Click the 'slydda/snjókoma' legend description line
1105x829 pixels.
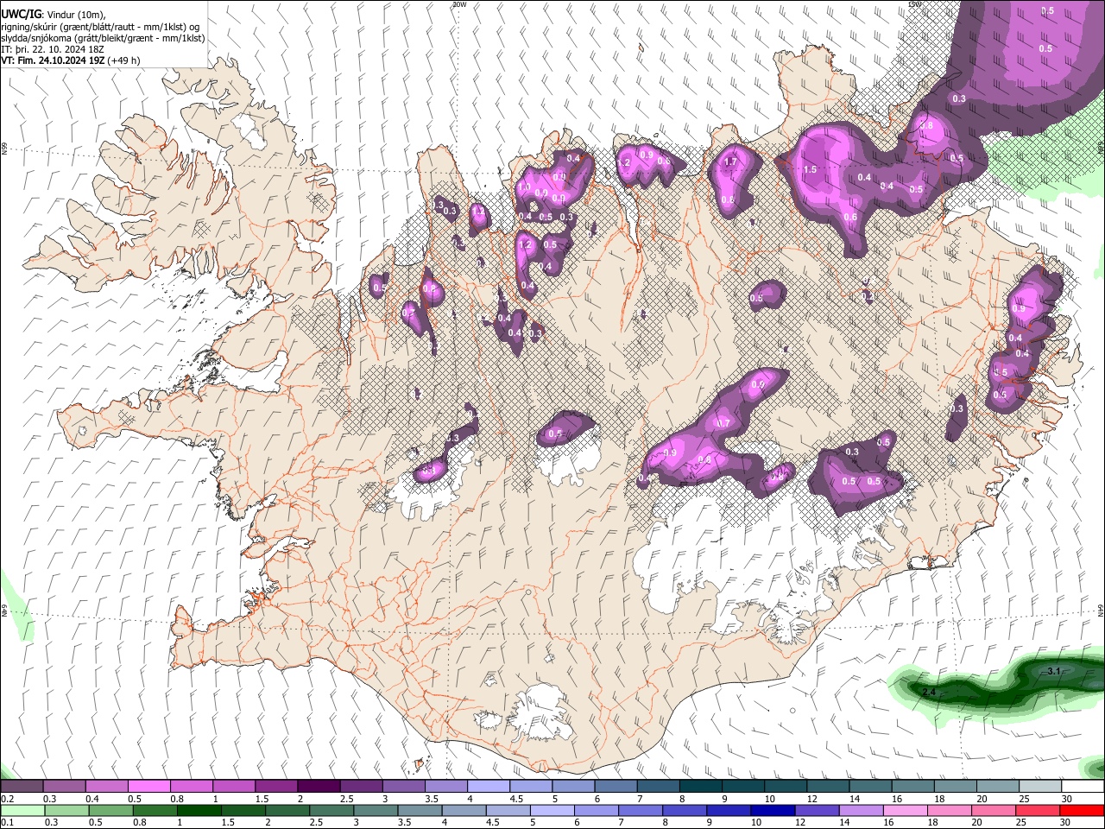103,38
